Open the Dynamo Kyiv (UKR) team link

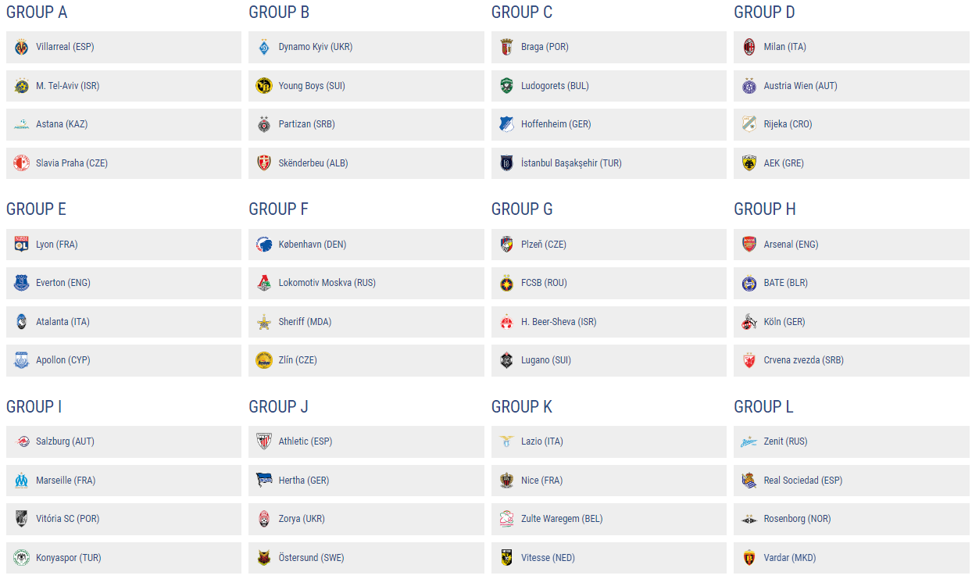(315, 47)
